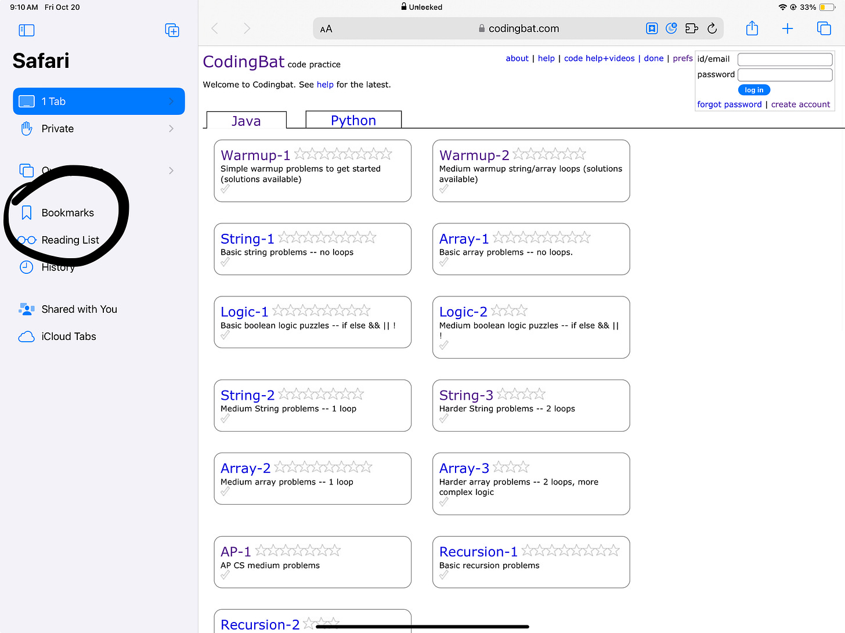Open the puzzle-piece extensions menu
This screenshot has height=633, width=845.
691,28
